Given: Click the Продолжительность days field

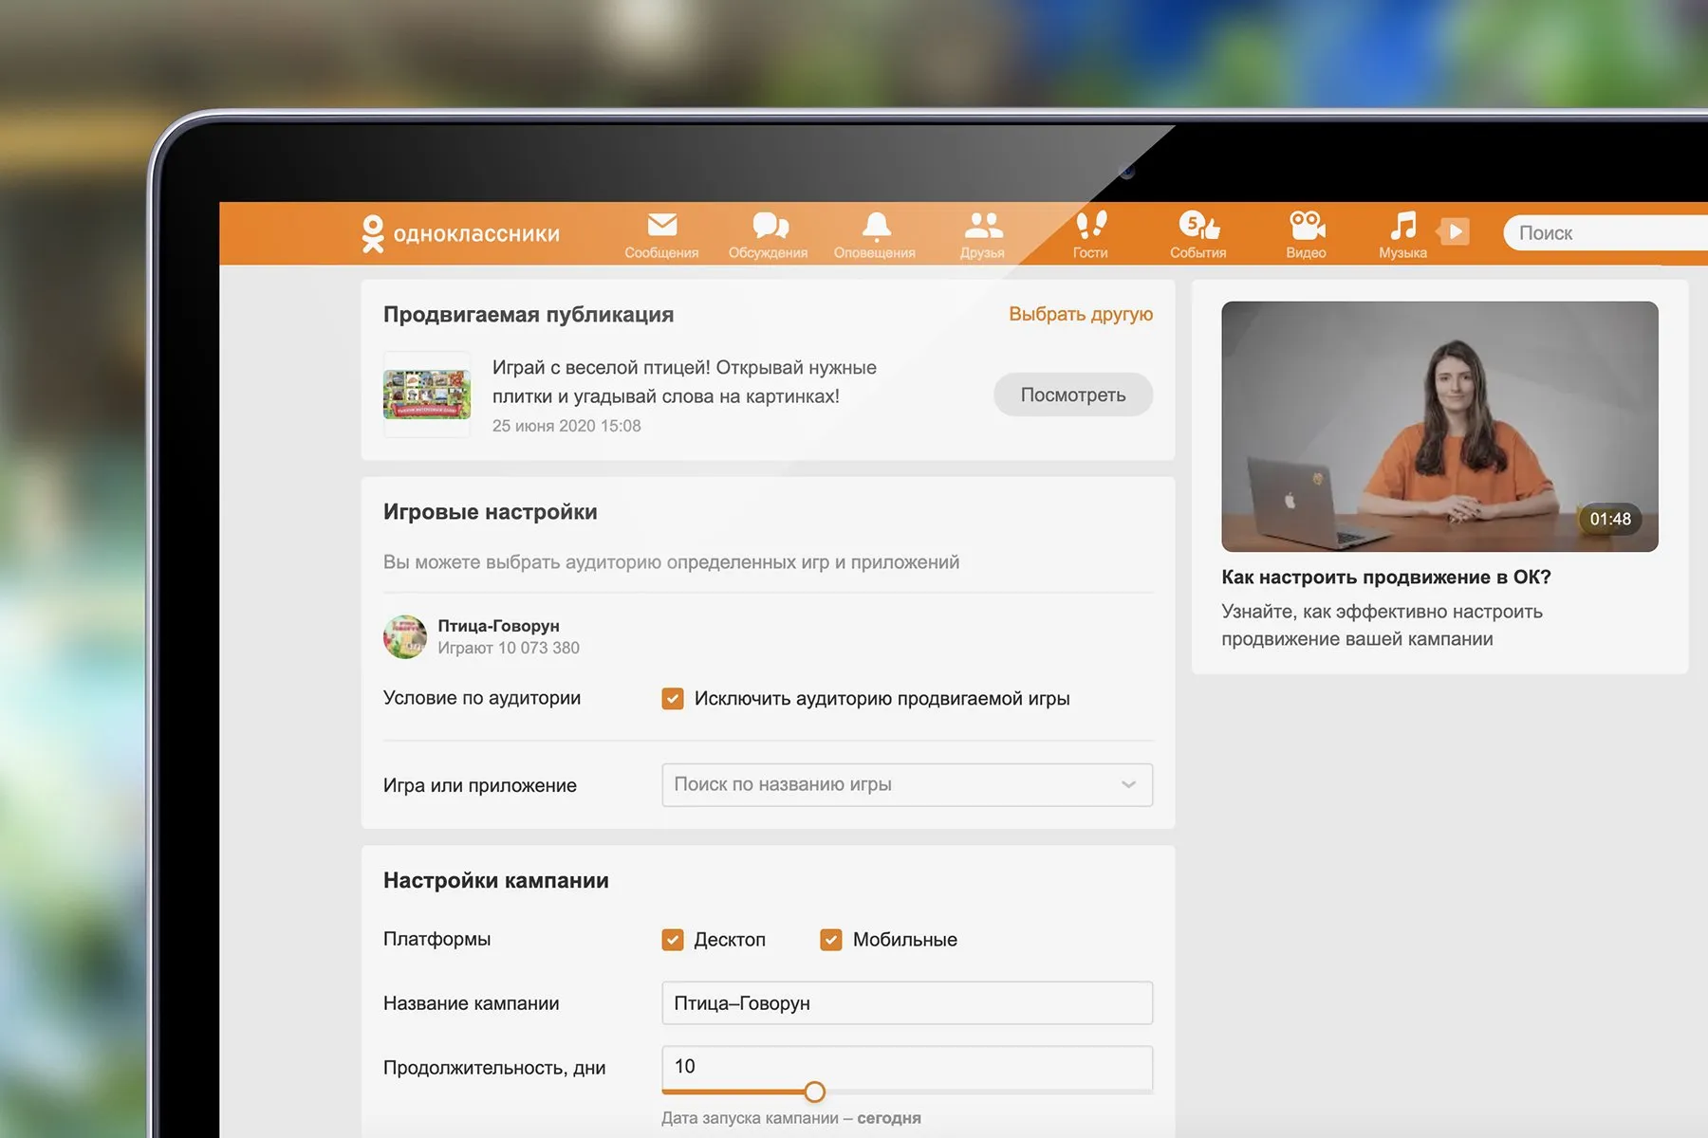Looking at the screenshot, I should click(x=907, y=1067).
